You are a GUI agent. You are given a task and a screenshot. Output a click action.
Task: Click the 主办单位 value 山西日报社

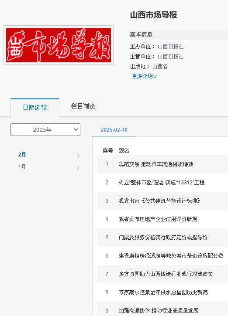tap(171, 47)
